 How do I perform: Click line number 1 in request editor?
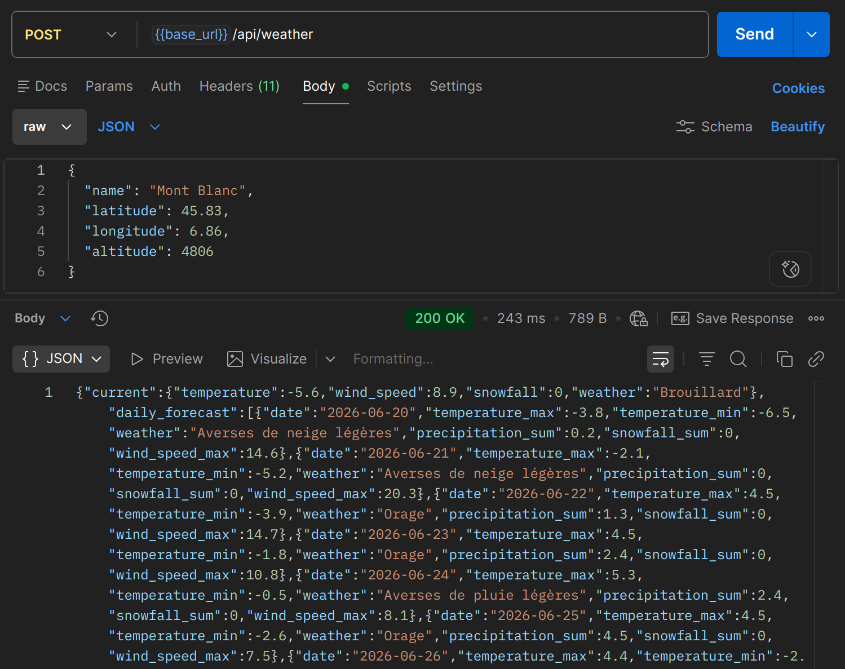point(41,170)
